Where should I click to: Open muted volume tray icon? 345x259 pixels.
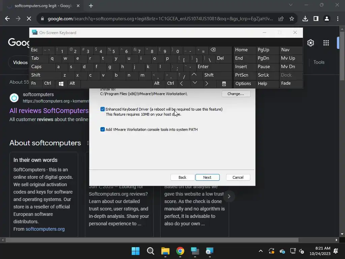tap(302, 251)
